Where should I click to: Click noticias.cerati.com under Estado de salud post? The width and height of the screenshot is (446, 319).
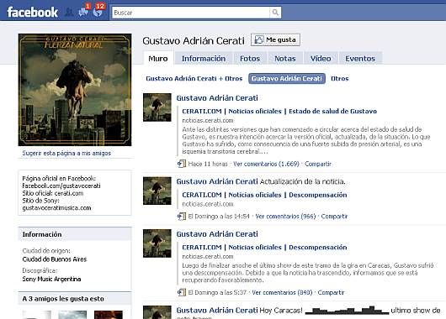click(208, 121)
